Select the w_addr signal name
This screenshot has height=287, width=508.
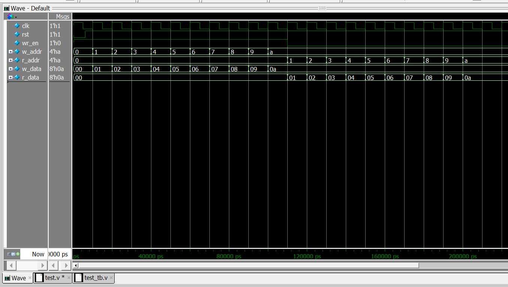32,52
